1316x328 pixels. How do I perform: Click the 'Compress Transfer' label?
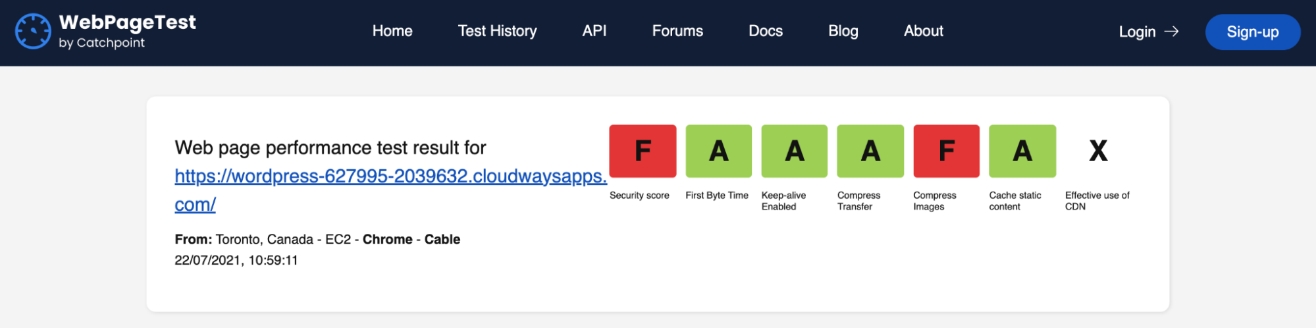point(858,201)
